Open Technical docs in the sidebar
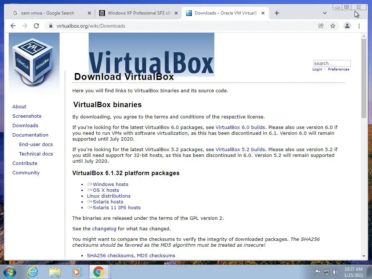 [36, 154]
